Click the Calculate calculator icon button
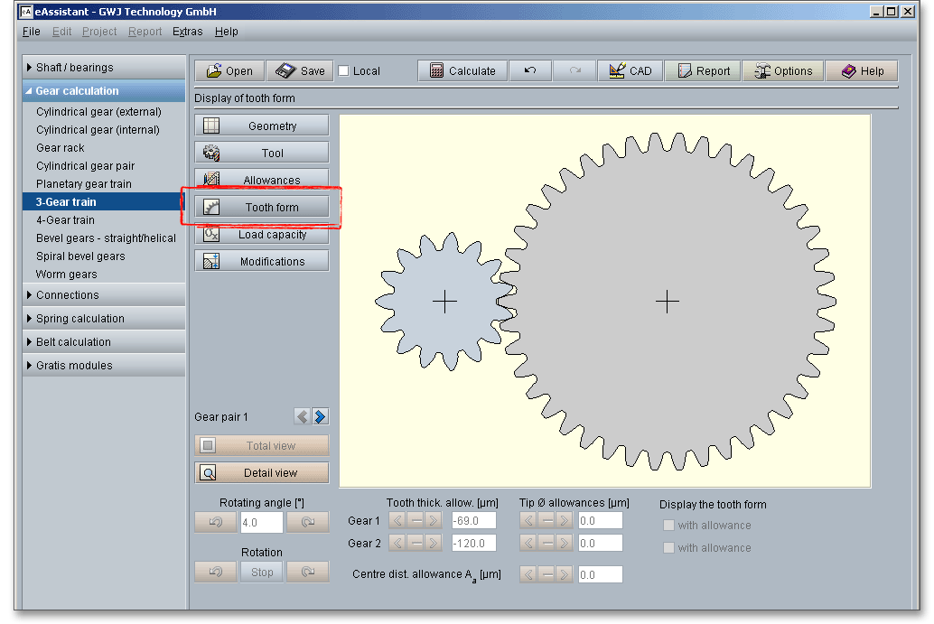The width and height of the screenshot is (934, 624). [x=462, y=71]
